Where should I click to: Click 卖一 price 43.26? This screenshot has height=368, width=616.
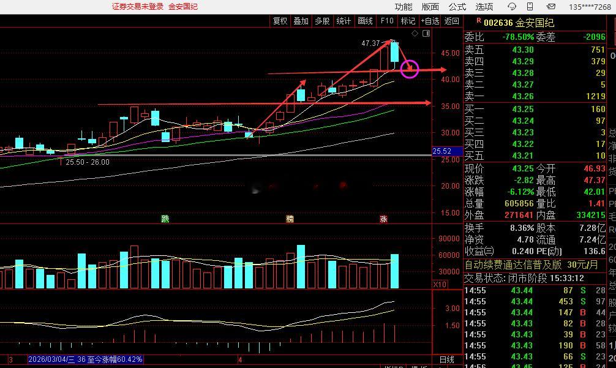click(523, 96)
